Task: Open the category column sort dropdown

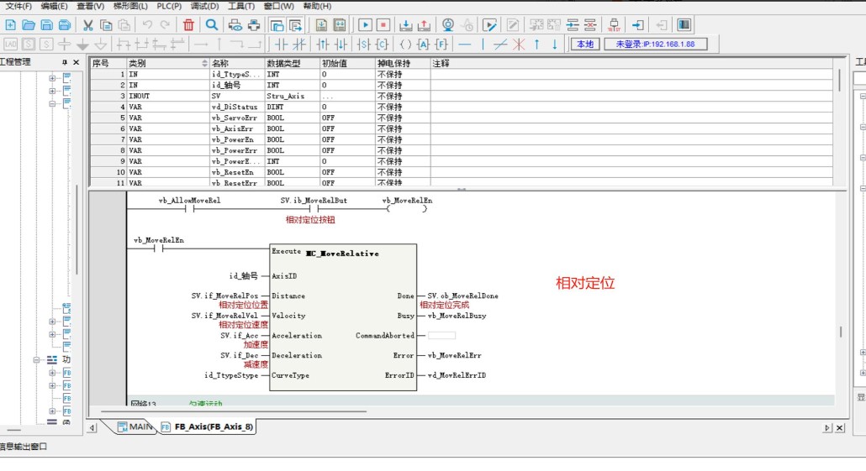Action: [204, 64]
